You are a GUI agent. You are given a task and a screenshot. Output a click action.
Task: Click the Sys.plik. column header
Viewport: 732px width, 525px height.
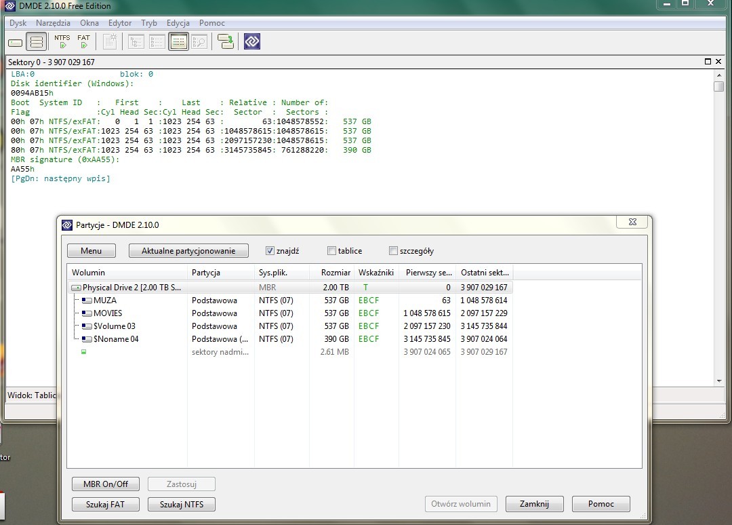[282, 272]
